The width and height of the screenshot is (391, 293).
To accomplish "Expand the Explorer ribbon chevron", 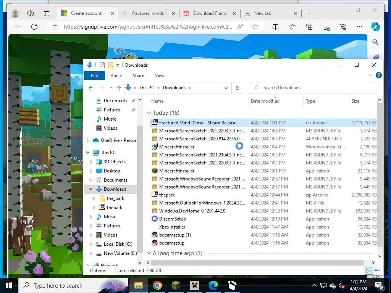I will click(370, 75).
